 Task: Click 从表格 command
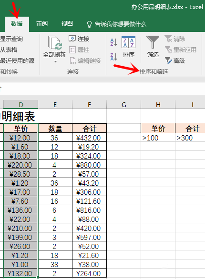[9, 50]
